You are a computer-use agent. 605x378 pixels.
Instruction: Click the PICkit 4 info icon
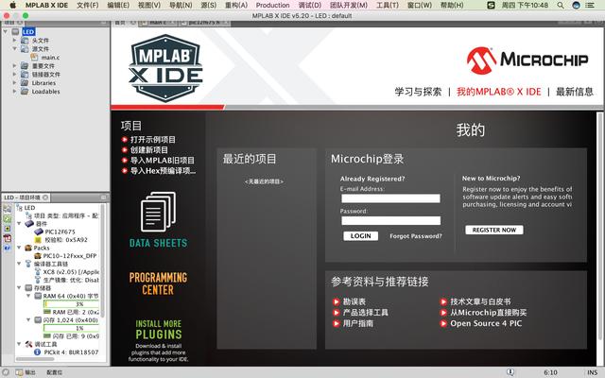(x=38, y=352)
